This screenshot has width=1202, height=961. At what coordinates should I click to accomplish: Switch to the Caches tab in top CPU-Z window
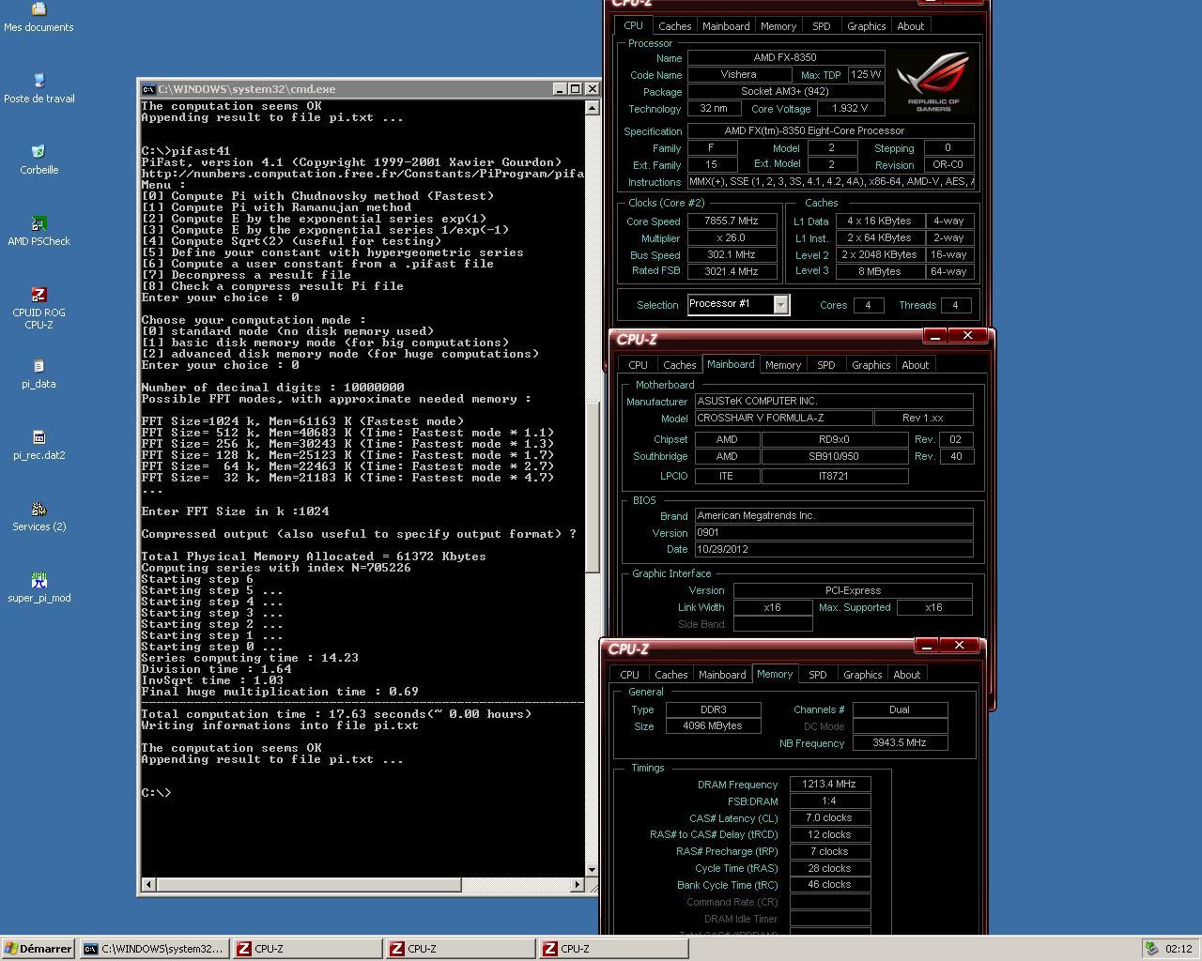point(674,26)
